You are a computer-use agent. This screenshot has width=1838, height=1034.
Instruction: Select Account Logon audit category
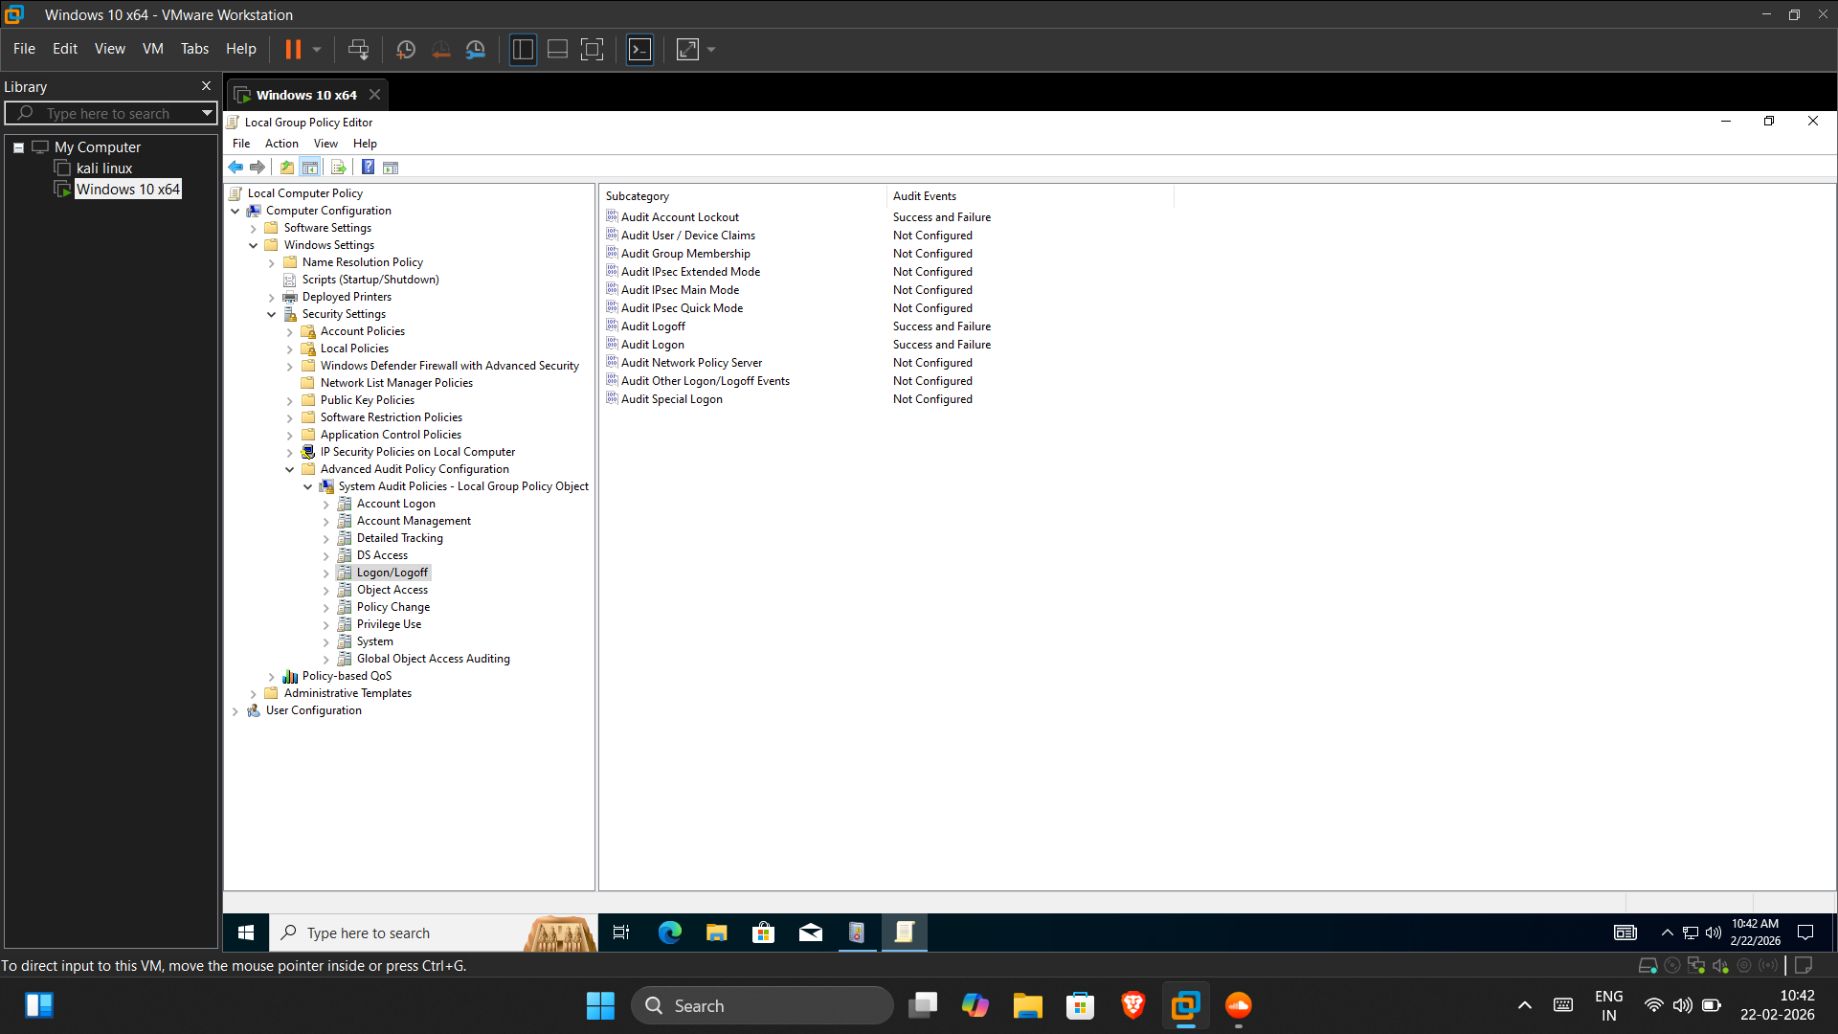coord(395,504)
